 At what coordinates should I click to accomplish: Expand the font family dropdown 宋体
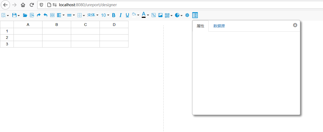point(93,15)
